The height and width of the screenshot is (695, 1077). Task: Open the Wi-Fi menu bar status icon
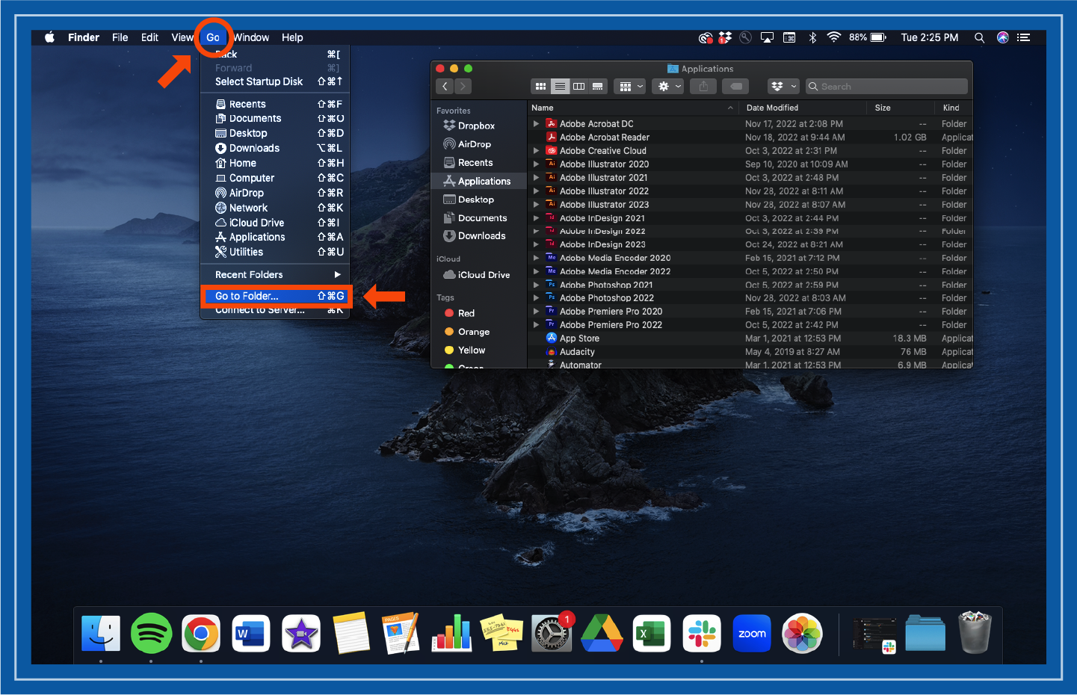834,37
